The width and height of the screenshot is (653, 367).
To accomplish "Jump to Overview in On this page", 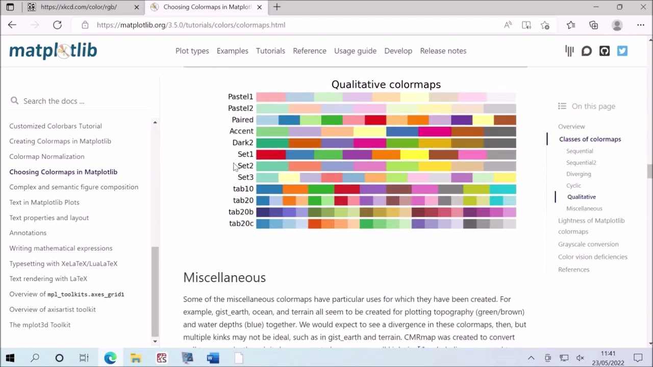I will pyautogui.click(x=571, y=126).
